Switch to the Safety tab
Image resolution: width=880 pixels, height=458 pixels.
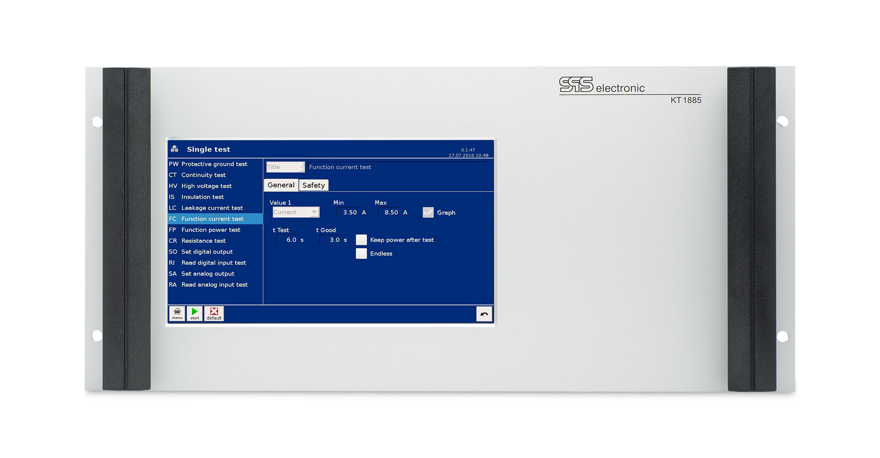[313, 185]
